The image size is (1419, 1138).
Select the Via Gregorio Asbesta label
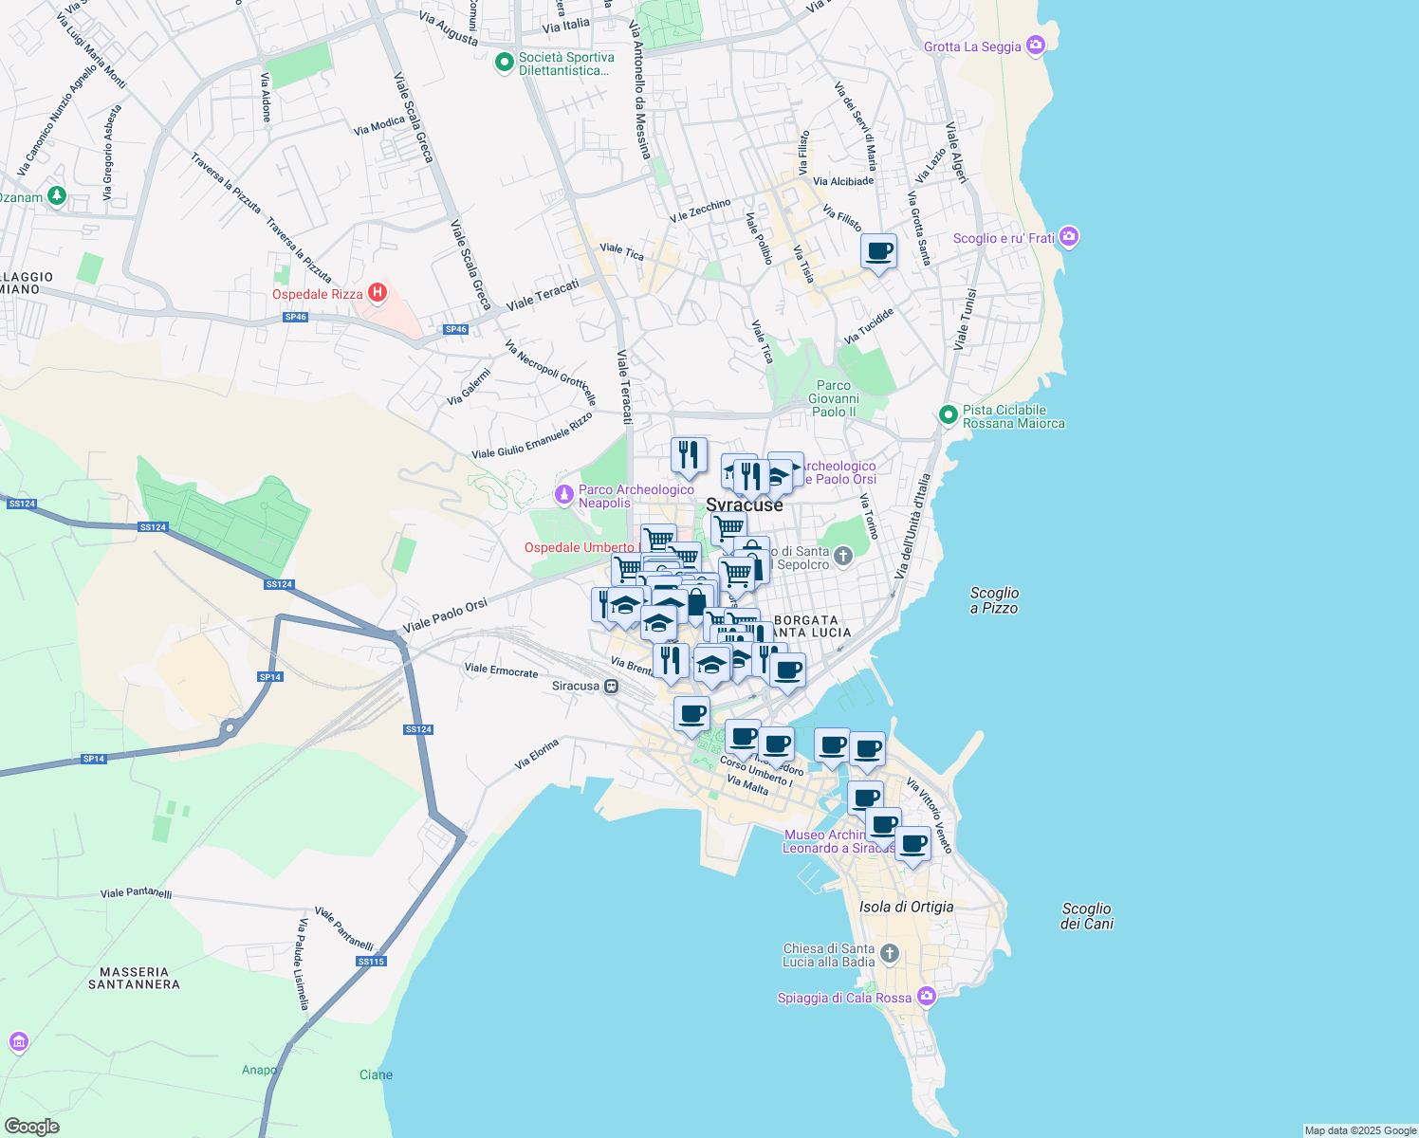tap(111, 152)
